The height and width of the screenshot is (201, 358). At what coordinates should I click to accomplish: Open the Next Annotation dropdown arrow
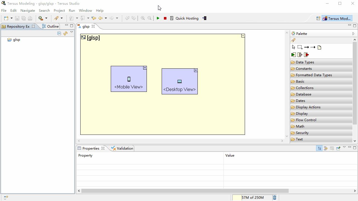[77, 18]
